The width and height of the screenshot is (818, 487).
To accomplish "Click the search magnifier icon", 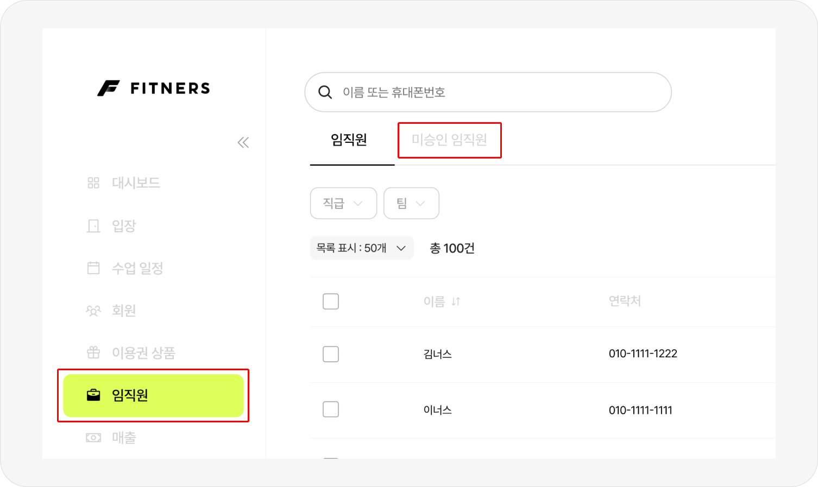I will pos(325,92).
